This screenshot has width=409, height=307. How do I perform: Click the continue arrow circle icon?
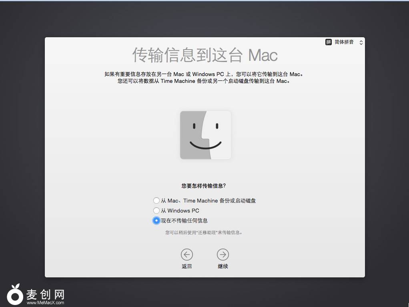pos(223,255)
